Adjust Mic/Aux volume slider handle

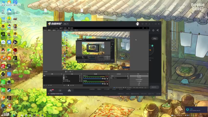(x=103, y=79)
